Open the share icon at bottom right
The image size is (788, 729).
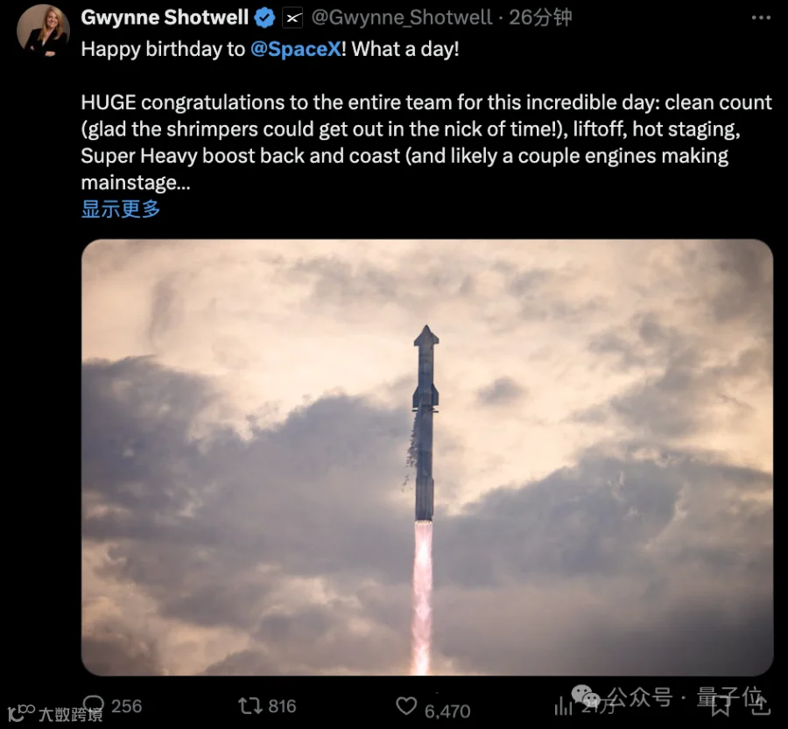point(760,704)
